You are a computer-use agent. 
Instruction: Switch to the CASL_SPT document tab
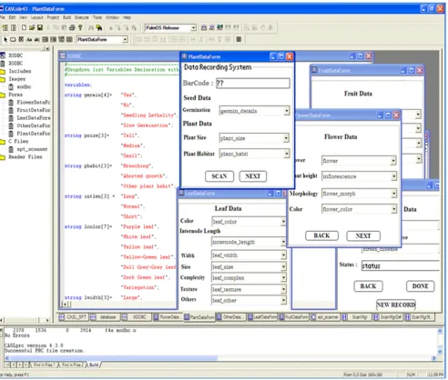click(x=73, y=317)
